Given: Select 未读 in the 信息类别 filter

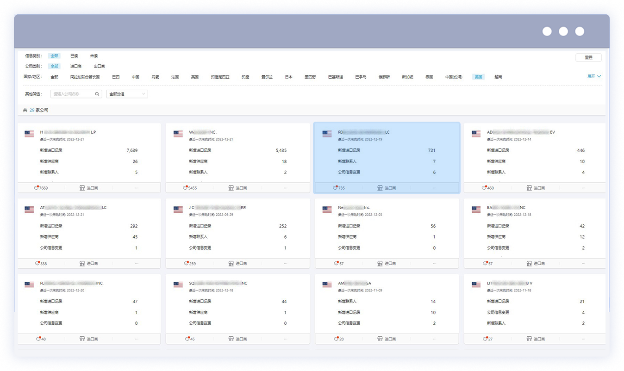Looking at the screenshot, I should pos(94,56).
